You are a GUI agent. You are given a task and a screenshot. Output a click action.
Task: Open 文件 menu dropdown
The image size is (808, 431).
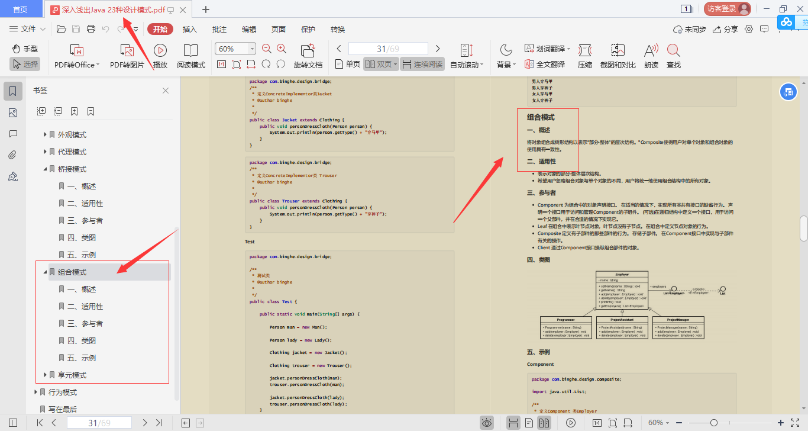[28, 29]
